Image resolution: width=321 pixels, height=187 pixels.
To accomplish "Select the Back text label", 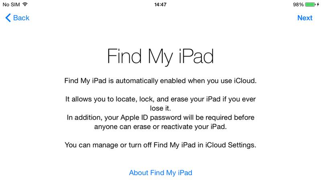I will click(x=21, y=18).
